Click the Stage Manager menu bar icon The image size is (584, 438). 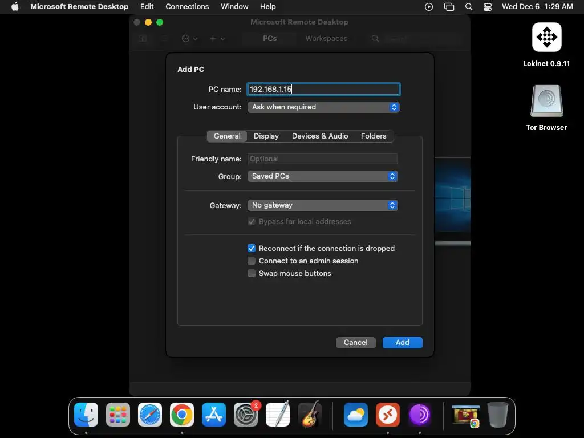pos(449,7)
